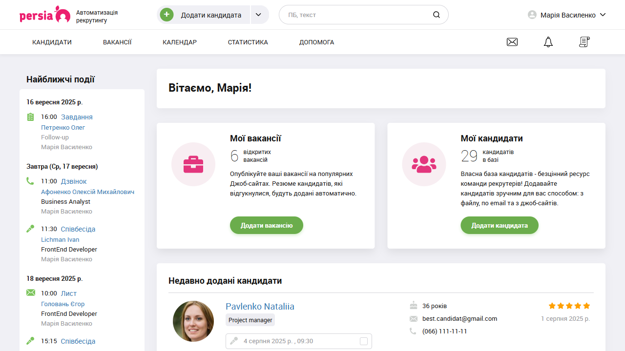Expand options next to the add candidate button

(258, 15)
